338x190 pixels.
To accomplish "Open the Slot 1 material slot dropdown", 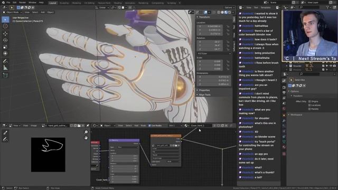I will tap(175, 126).
